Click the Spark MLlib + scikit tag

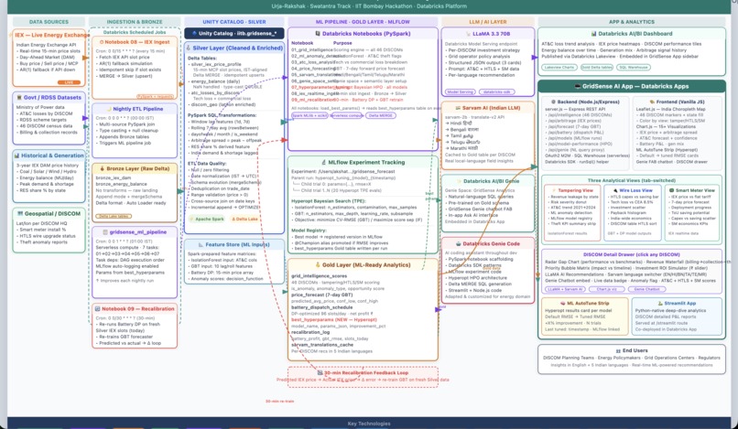[309, 115]
